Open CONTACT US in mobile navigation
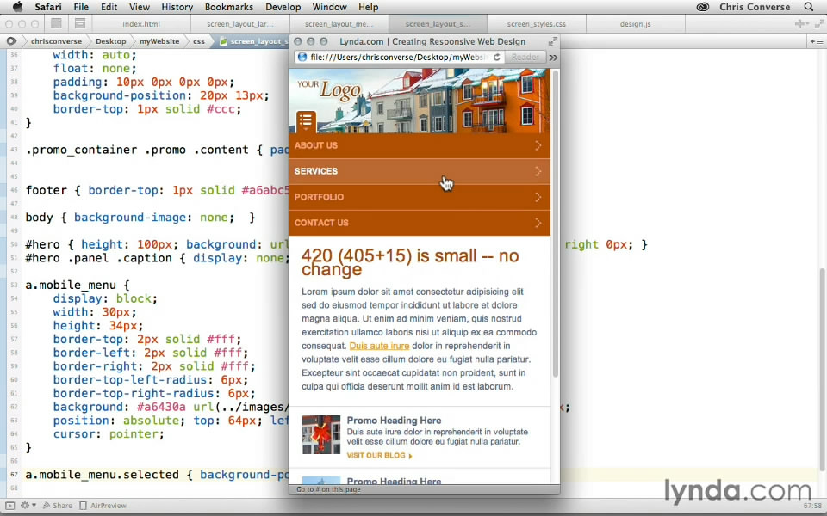The height and width of the screenshot is (516, 827). [x=420, y=223]
